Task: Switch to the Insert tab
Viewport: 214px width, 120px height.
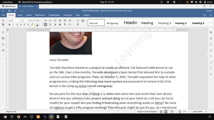Action: point(20,15)
